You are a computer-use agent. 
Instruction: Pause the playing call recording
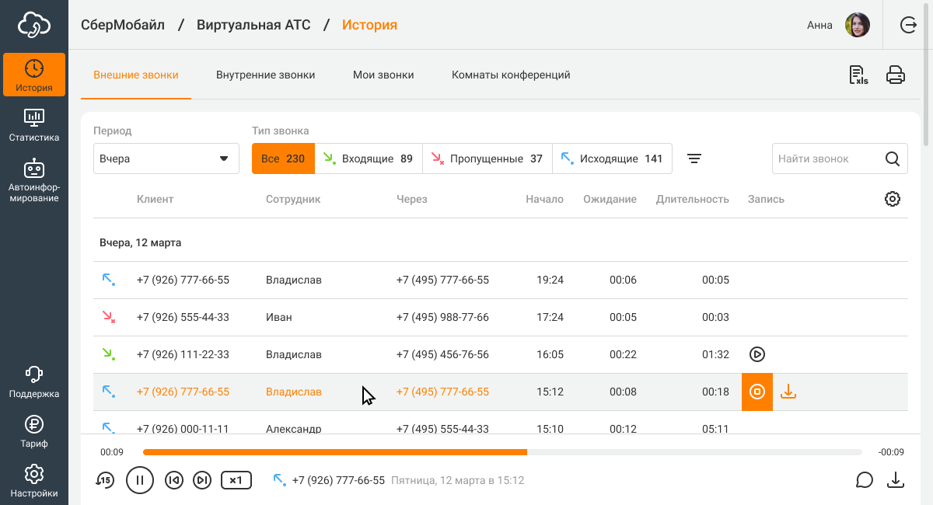coord(140,480)
